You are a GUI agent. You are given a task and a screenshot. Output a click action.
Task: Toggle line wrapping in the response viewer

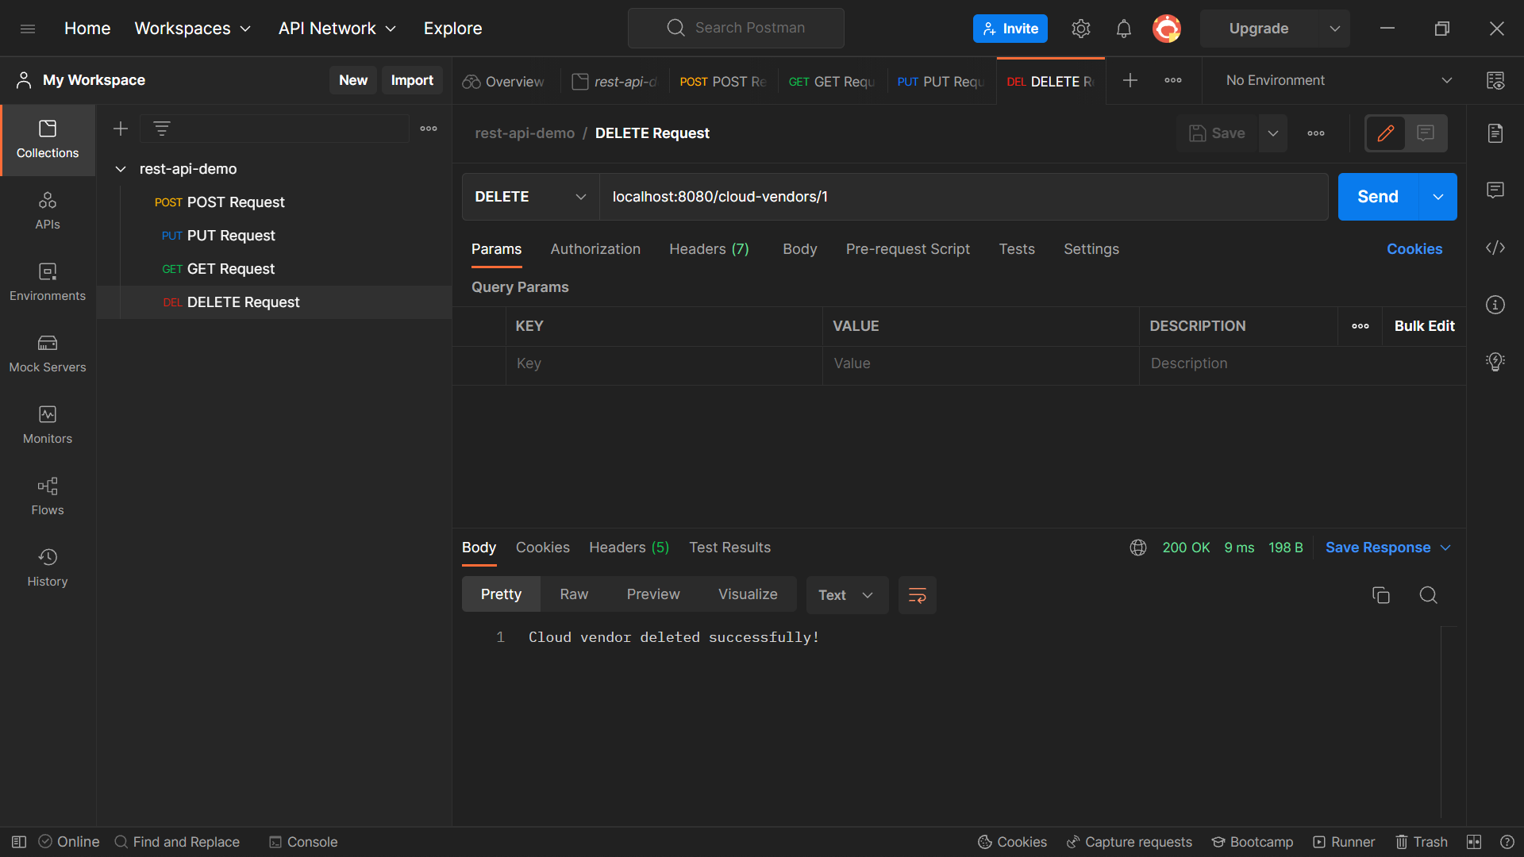coord(917,594)
